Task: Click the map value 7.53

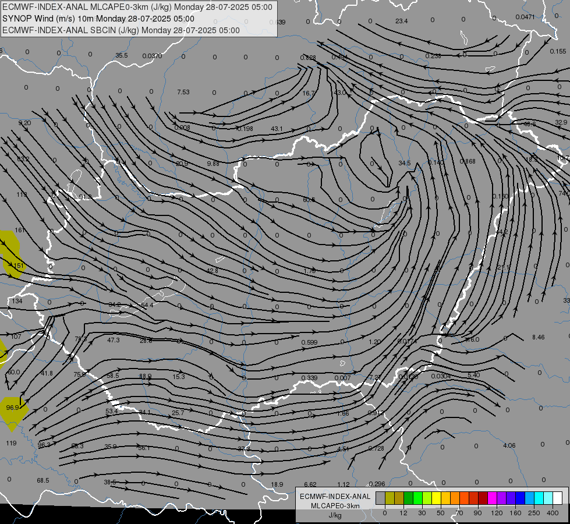Action: [183, 92]
